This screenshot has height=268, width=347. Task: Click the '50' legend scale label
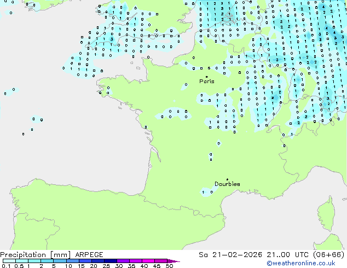tap(169, 266)
